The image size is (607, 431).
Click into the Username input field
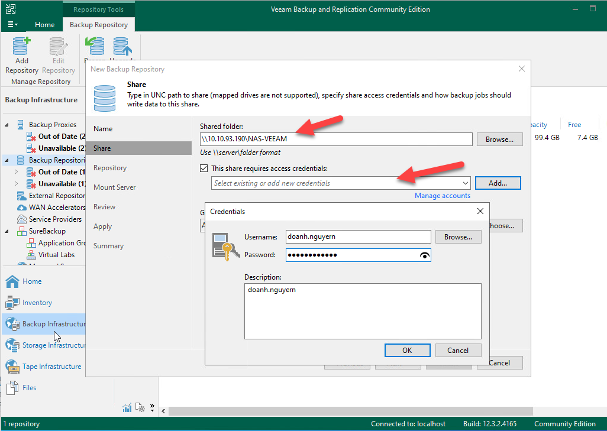358,237
